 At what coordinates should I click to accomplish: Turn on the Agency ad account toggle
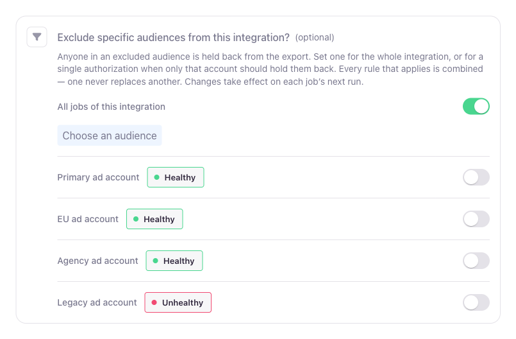coord(476,261)
